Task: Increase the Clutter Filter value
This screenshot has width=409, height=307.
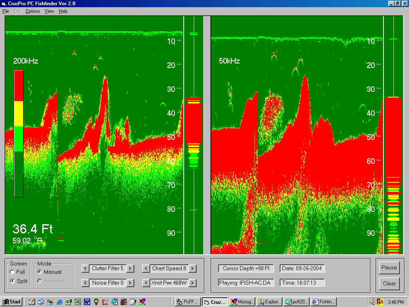Action: (x=130, y=268)
